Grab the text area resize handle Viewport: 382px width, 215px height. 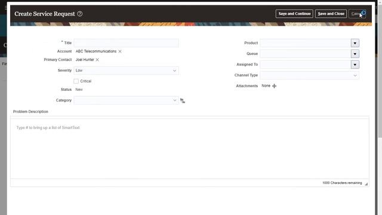coord(366,184)
